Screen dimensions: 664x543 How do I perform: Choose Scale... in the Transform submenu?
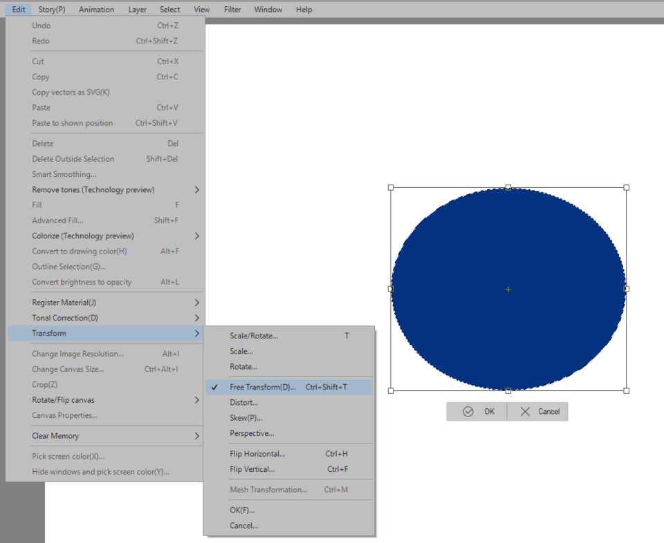pyautogui.click(x=289, y=352)
